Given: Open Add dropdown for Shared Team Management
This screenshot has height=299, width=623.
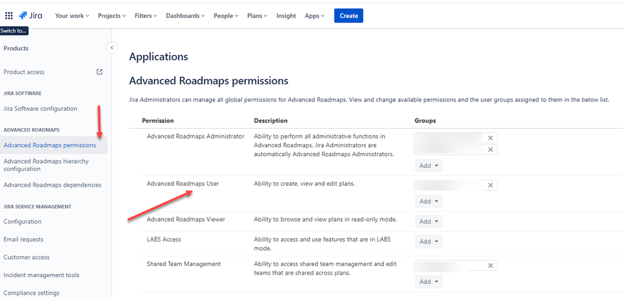Looking at the screenshot, I should pos(429,282).
